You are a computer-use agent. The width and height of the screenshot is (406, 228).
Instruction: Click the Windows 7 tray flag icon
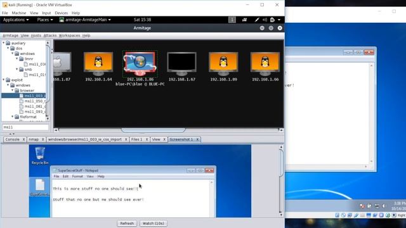362,206
